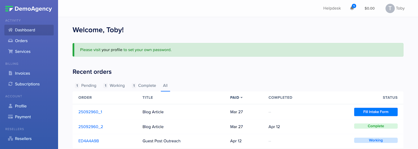418x149 pixels.
Task: Click the Payment credit card icon
Action: (x=10, y=117)
